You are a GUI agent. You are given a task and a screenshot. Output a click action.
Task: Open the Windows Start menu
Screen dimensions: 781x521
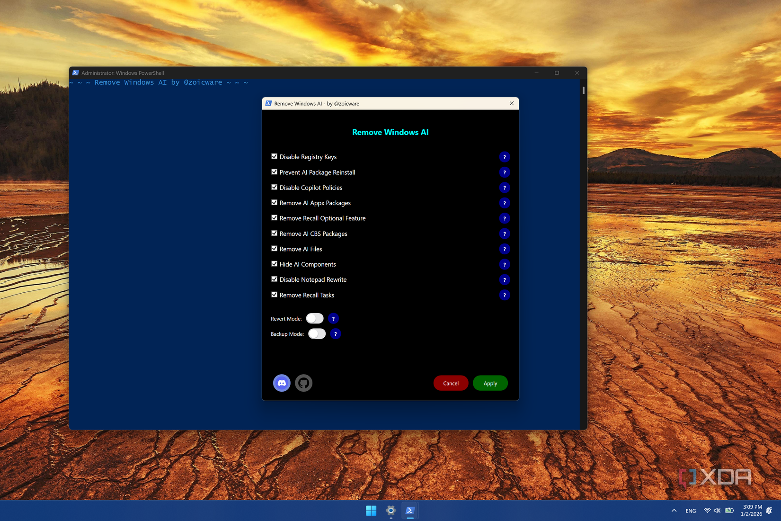[x=371, y=511]
